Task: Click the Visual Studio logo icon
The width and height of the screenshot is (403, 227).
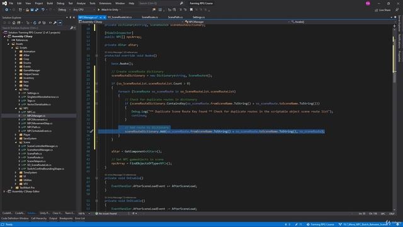Action: coord(4,3)
